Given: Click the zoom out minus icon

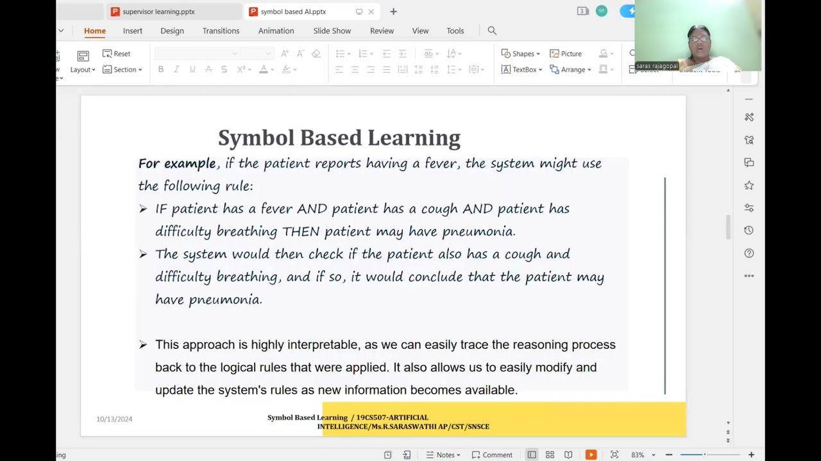Looking at the screenshot, I should pyautogui.click(x=669, y=455).
